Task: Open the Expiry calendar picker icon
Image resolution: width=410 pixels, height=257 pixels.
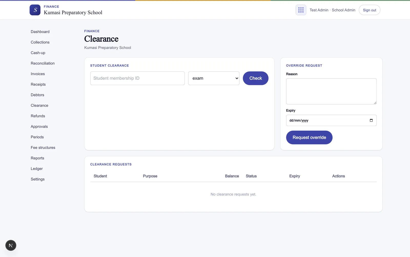Action: coord(371,120)
